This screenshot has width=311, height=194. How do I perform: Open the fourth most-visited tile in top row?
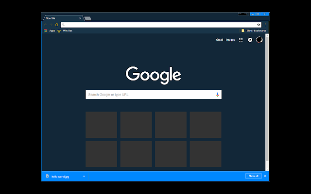tap(206, 125)
